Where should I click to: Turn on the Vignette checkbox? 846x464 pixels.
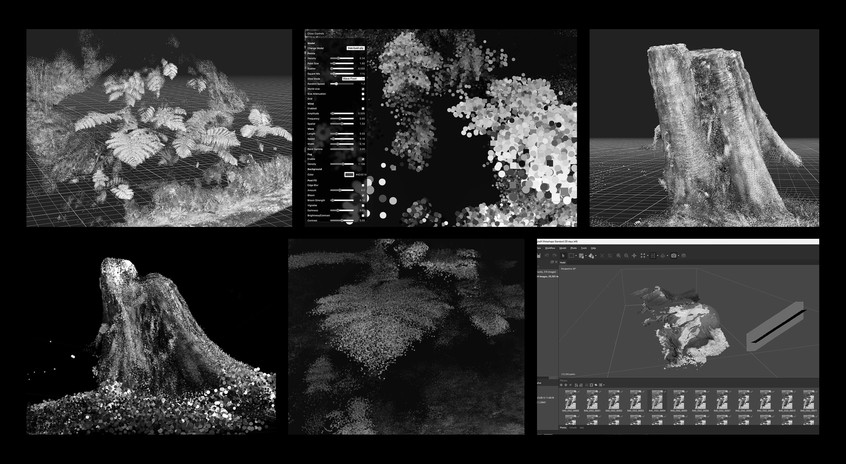[x=363, y=205]
